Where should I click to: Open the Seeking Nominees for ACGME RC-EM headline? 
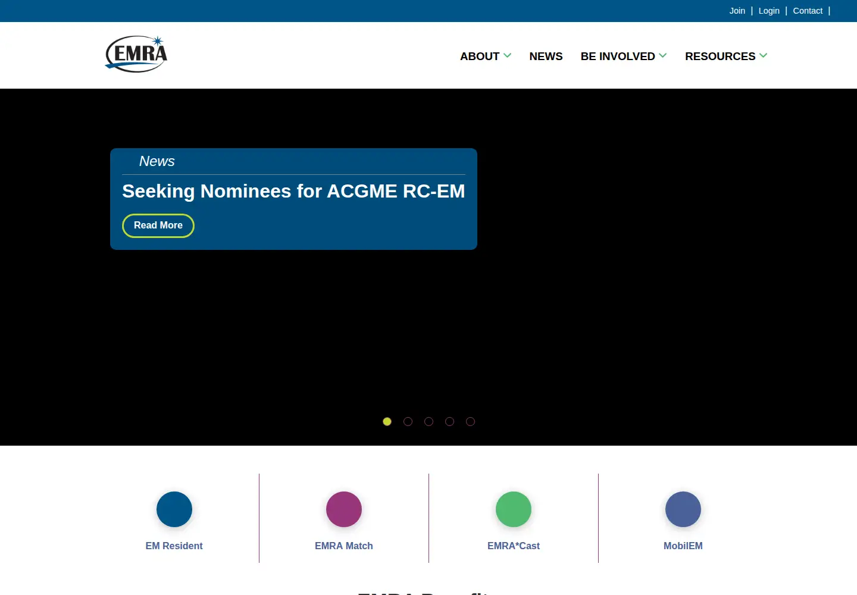(293, 191)
